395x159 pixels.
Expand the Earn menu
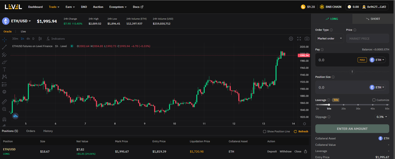click(70, 7)
